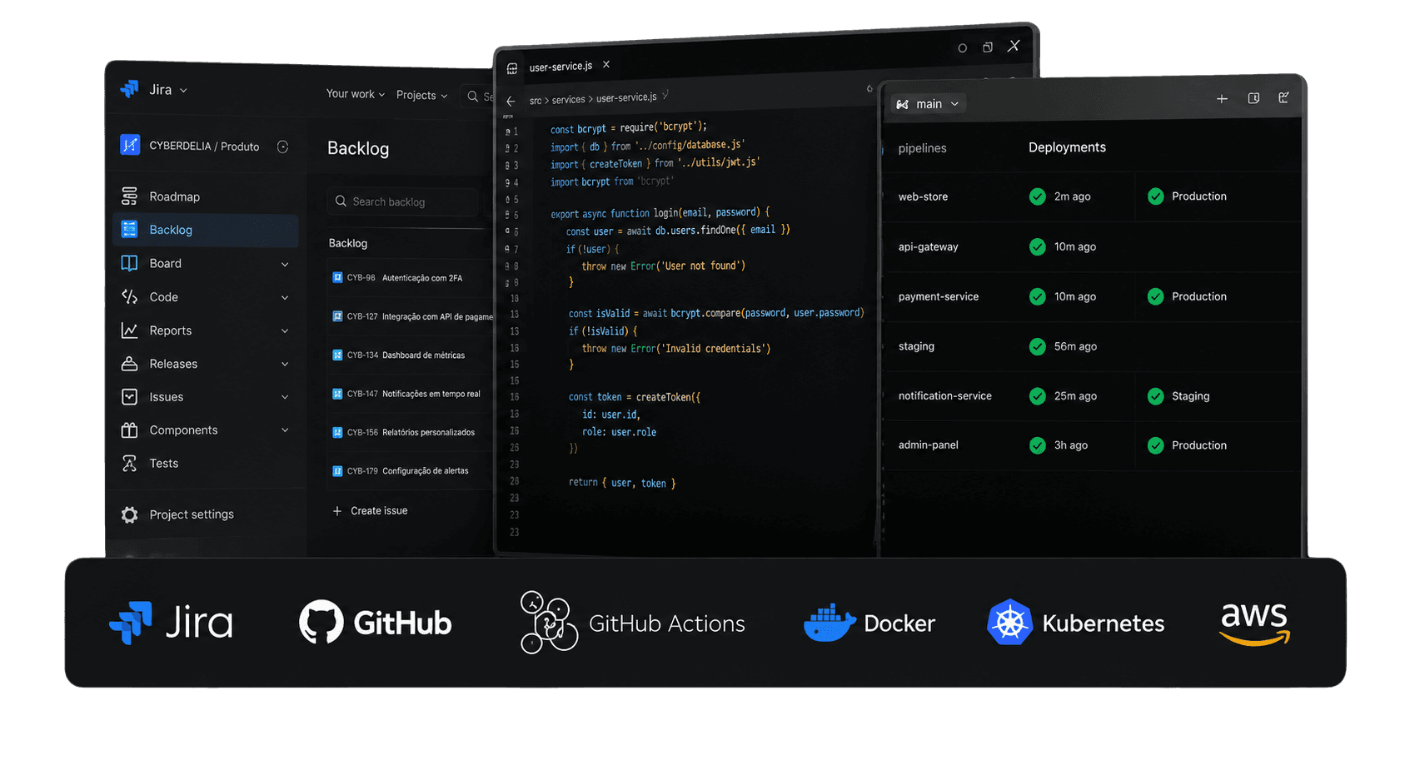Click the circular icon beside CYBERDELIA / Produto
Screen dimensions: 1425x765
[283, 147]
